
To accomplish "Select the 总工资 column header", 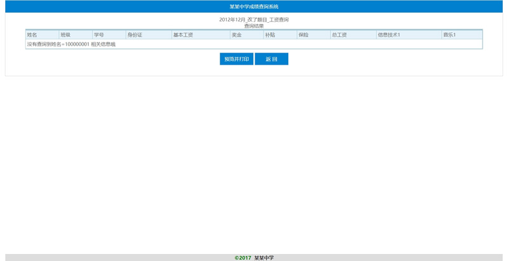I will tap(353, 35).
